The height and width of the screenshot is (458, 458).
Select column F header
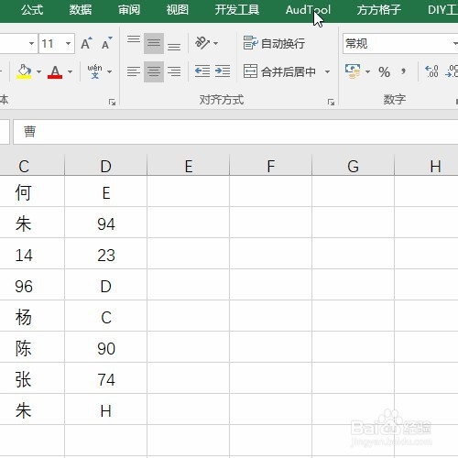271,167
